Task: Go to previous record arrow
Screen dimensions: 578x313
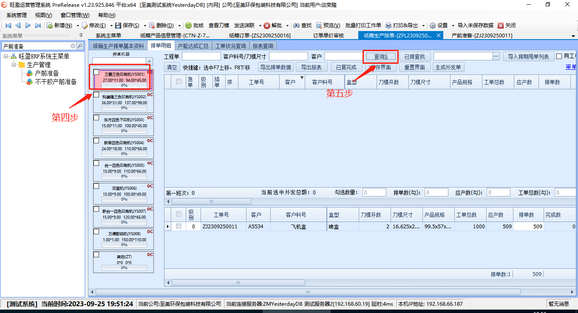Action: (18, 26)
